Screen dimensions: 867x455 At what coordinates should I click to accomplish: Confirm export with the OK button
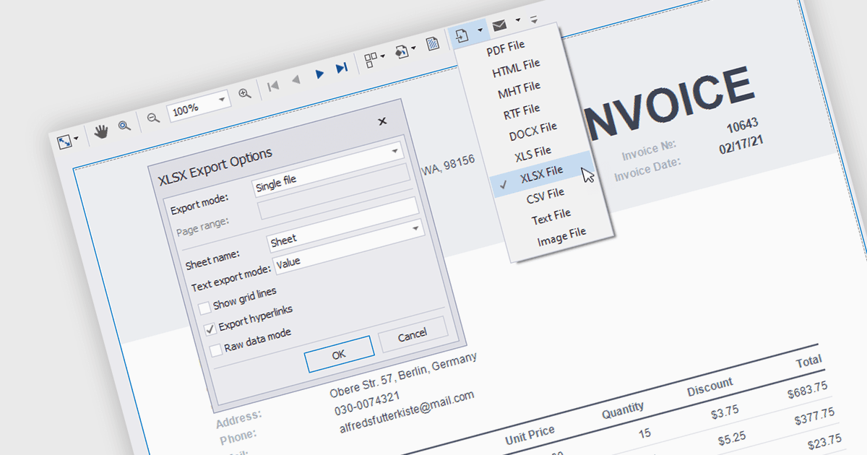tap(339, 354)
